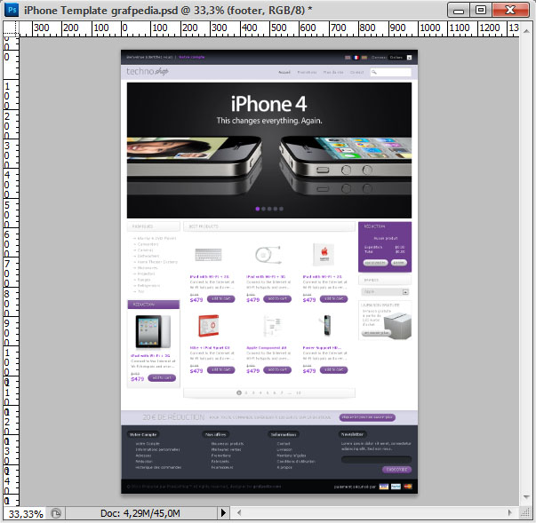
Task: Click the vertical scrollbar down arrow
Action: (526, 497)
